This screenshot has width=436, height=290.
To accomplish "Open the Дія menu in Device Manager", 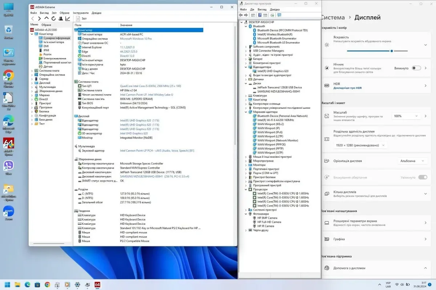I will point(251,9).
